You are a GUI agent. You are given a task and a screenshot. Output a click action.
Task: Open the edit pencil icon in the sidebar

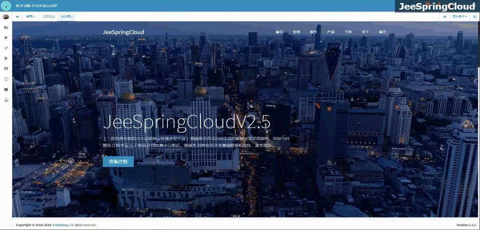click(6, 48)
